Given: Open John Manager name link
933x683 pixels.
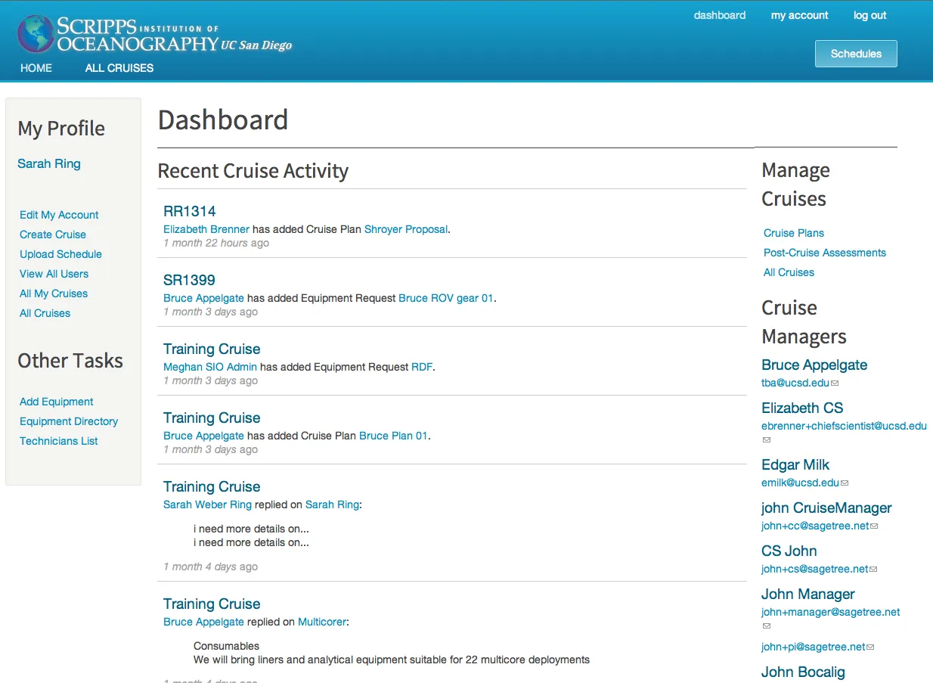Looking at the screenshot, I should (x=808, y=595).
